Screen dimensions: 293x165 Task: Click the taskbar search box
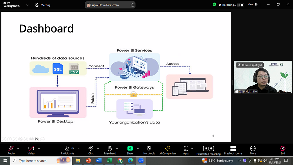click(41, 161)
